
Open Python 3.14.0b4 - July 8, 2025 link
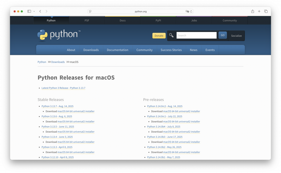pyautogui.click(x=164, y=126)
